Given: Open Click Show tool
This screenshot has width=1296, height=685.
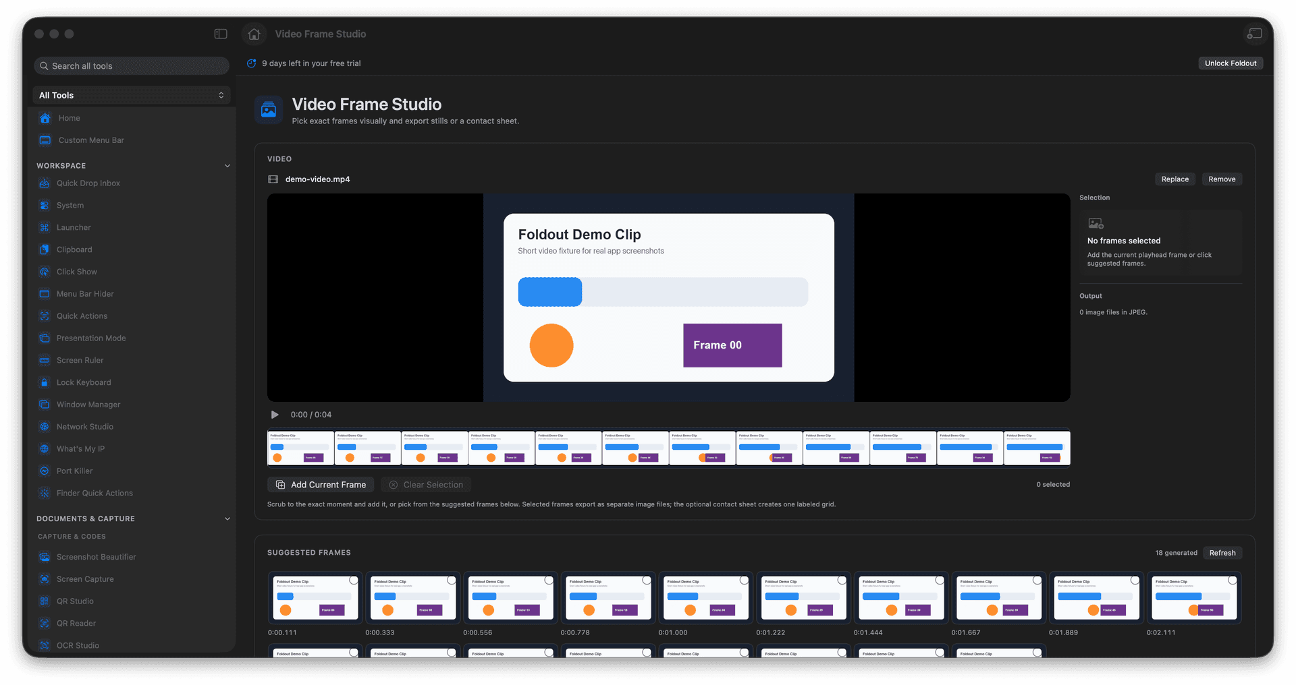Looking at the screenshot, I should point(132,272).
